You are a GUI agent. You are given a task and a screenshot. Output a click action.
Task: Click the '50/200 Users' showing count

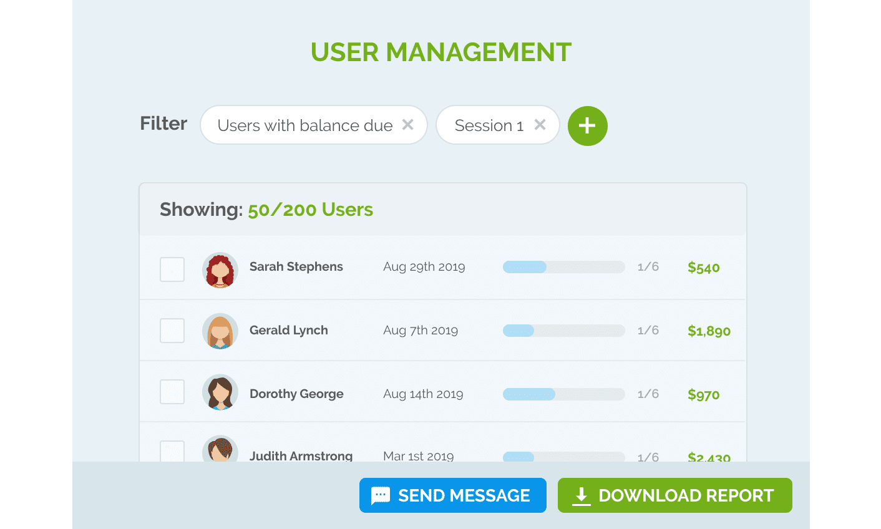(310, 210)
